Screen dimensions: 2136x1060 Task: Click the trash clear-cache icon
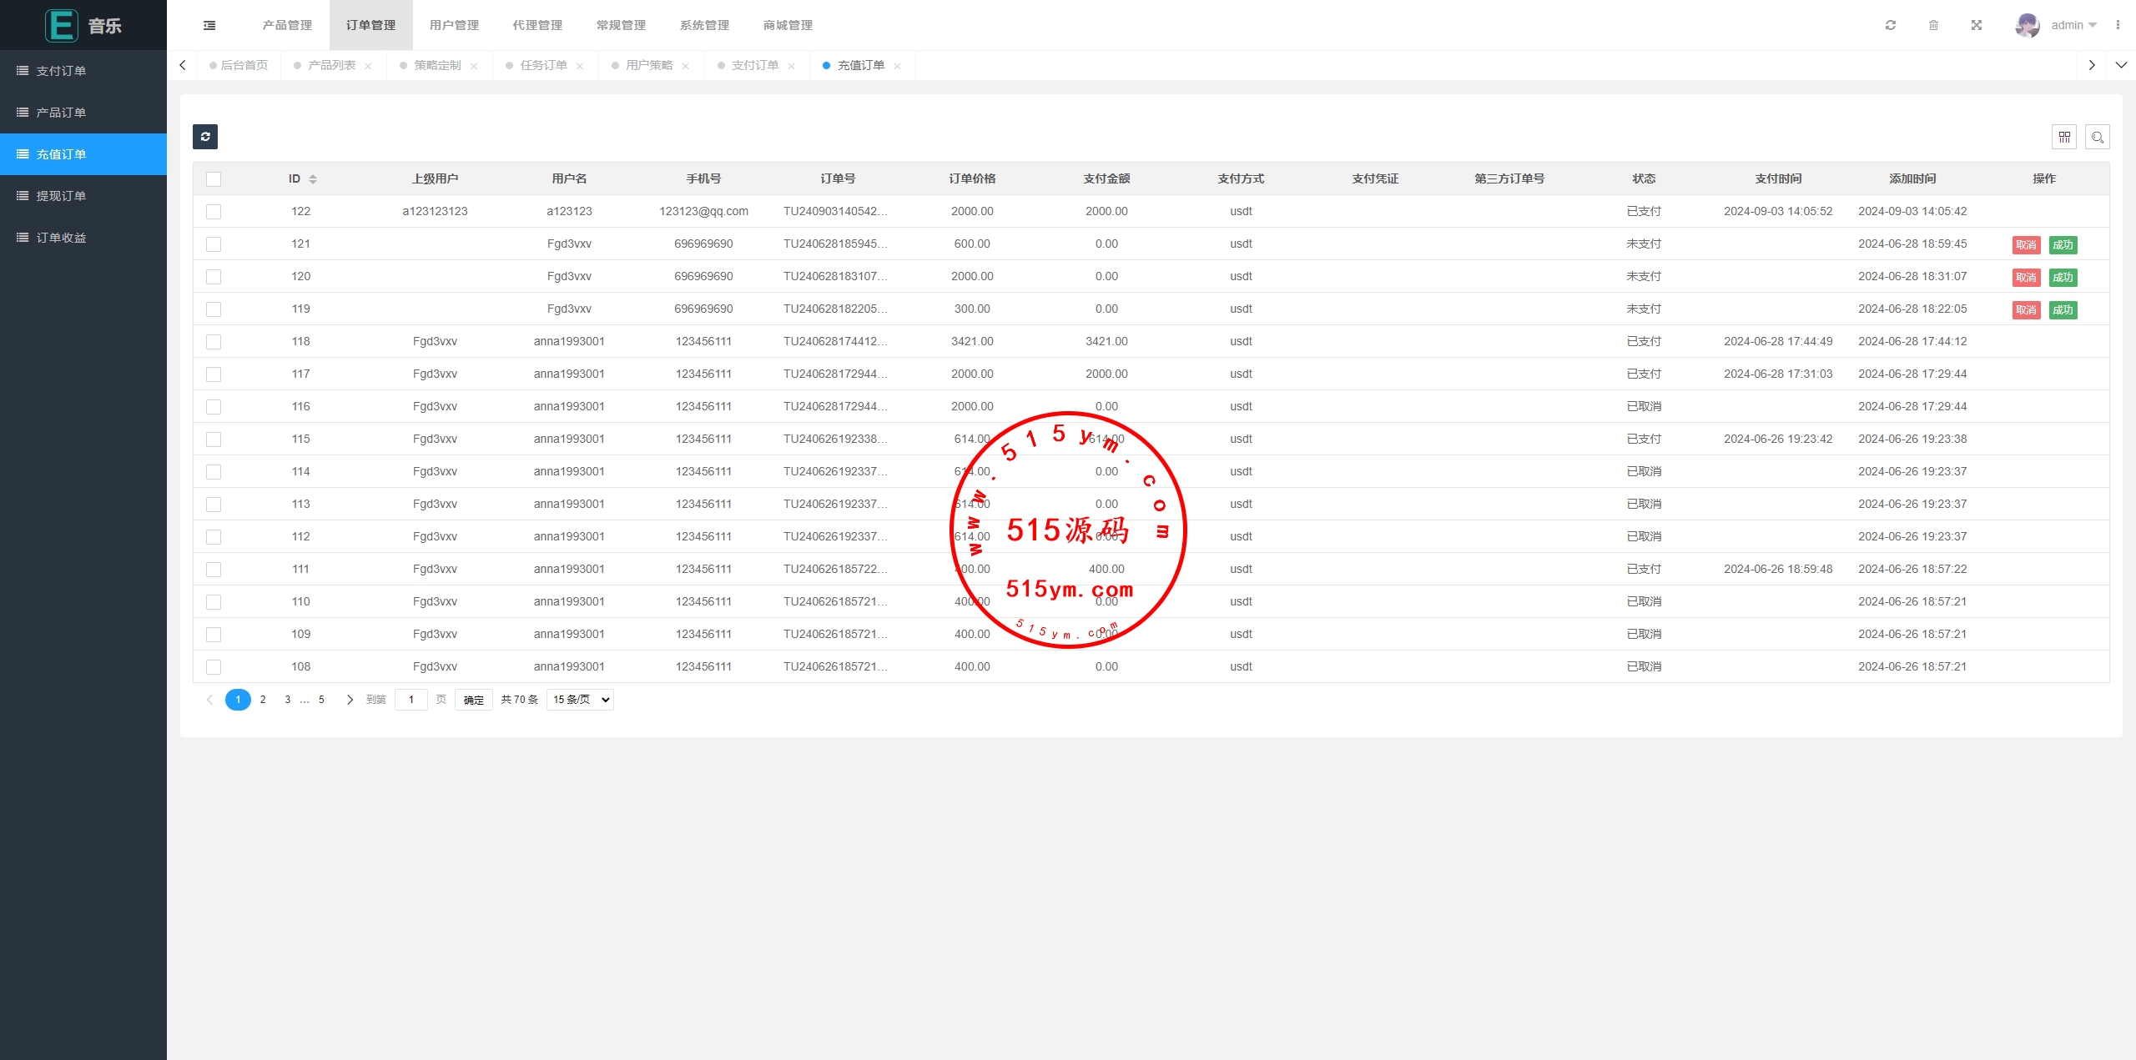pos(1933,25)
